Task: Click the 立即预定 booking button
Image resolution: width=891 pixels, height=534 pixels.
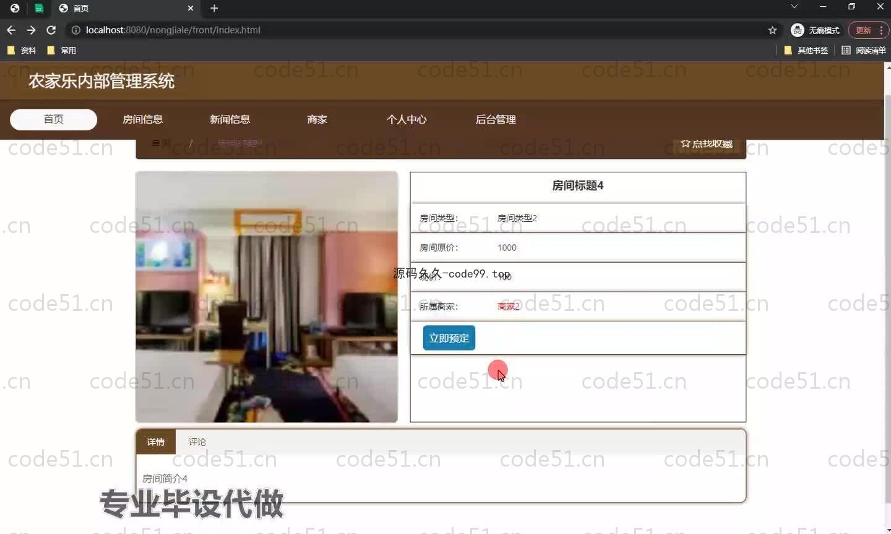Action: (x=449, y=338)
